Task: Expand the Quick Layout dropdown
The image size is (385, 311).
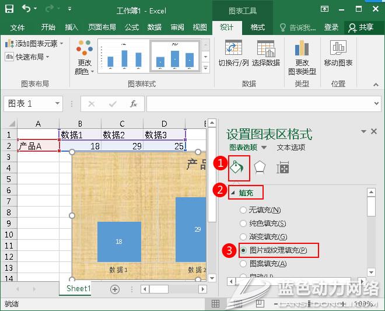Action: (x=28, y=57)
